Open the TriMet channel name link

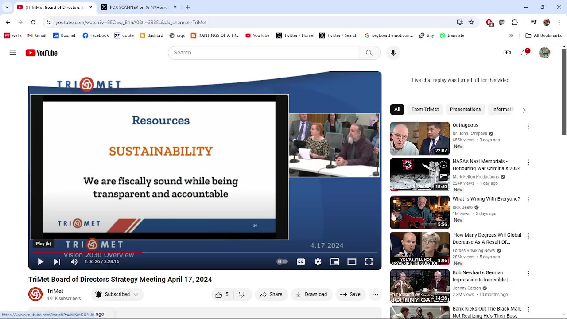pos(55,291)
